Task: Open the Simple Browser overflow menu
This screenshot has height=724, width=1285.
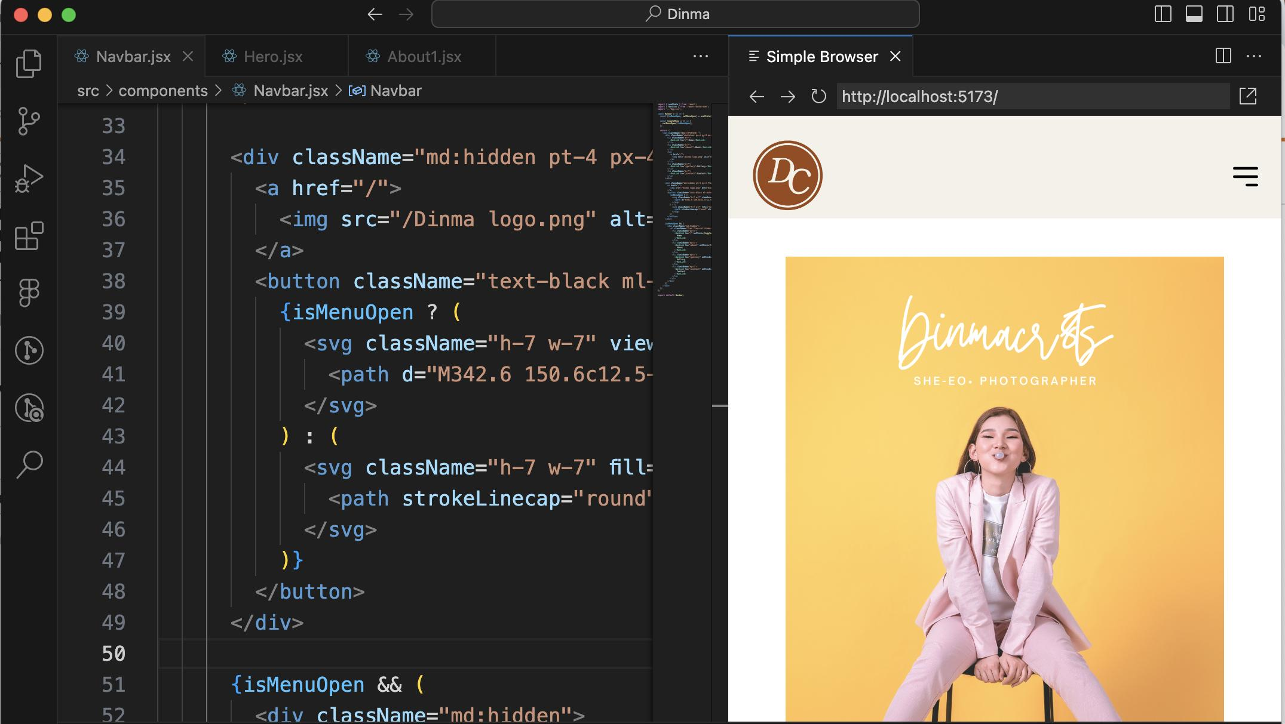Action: [x=1255, y=56]
